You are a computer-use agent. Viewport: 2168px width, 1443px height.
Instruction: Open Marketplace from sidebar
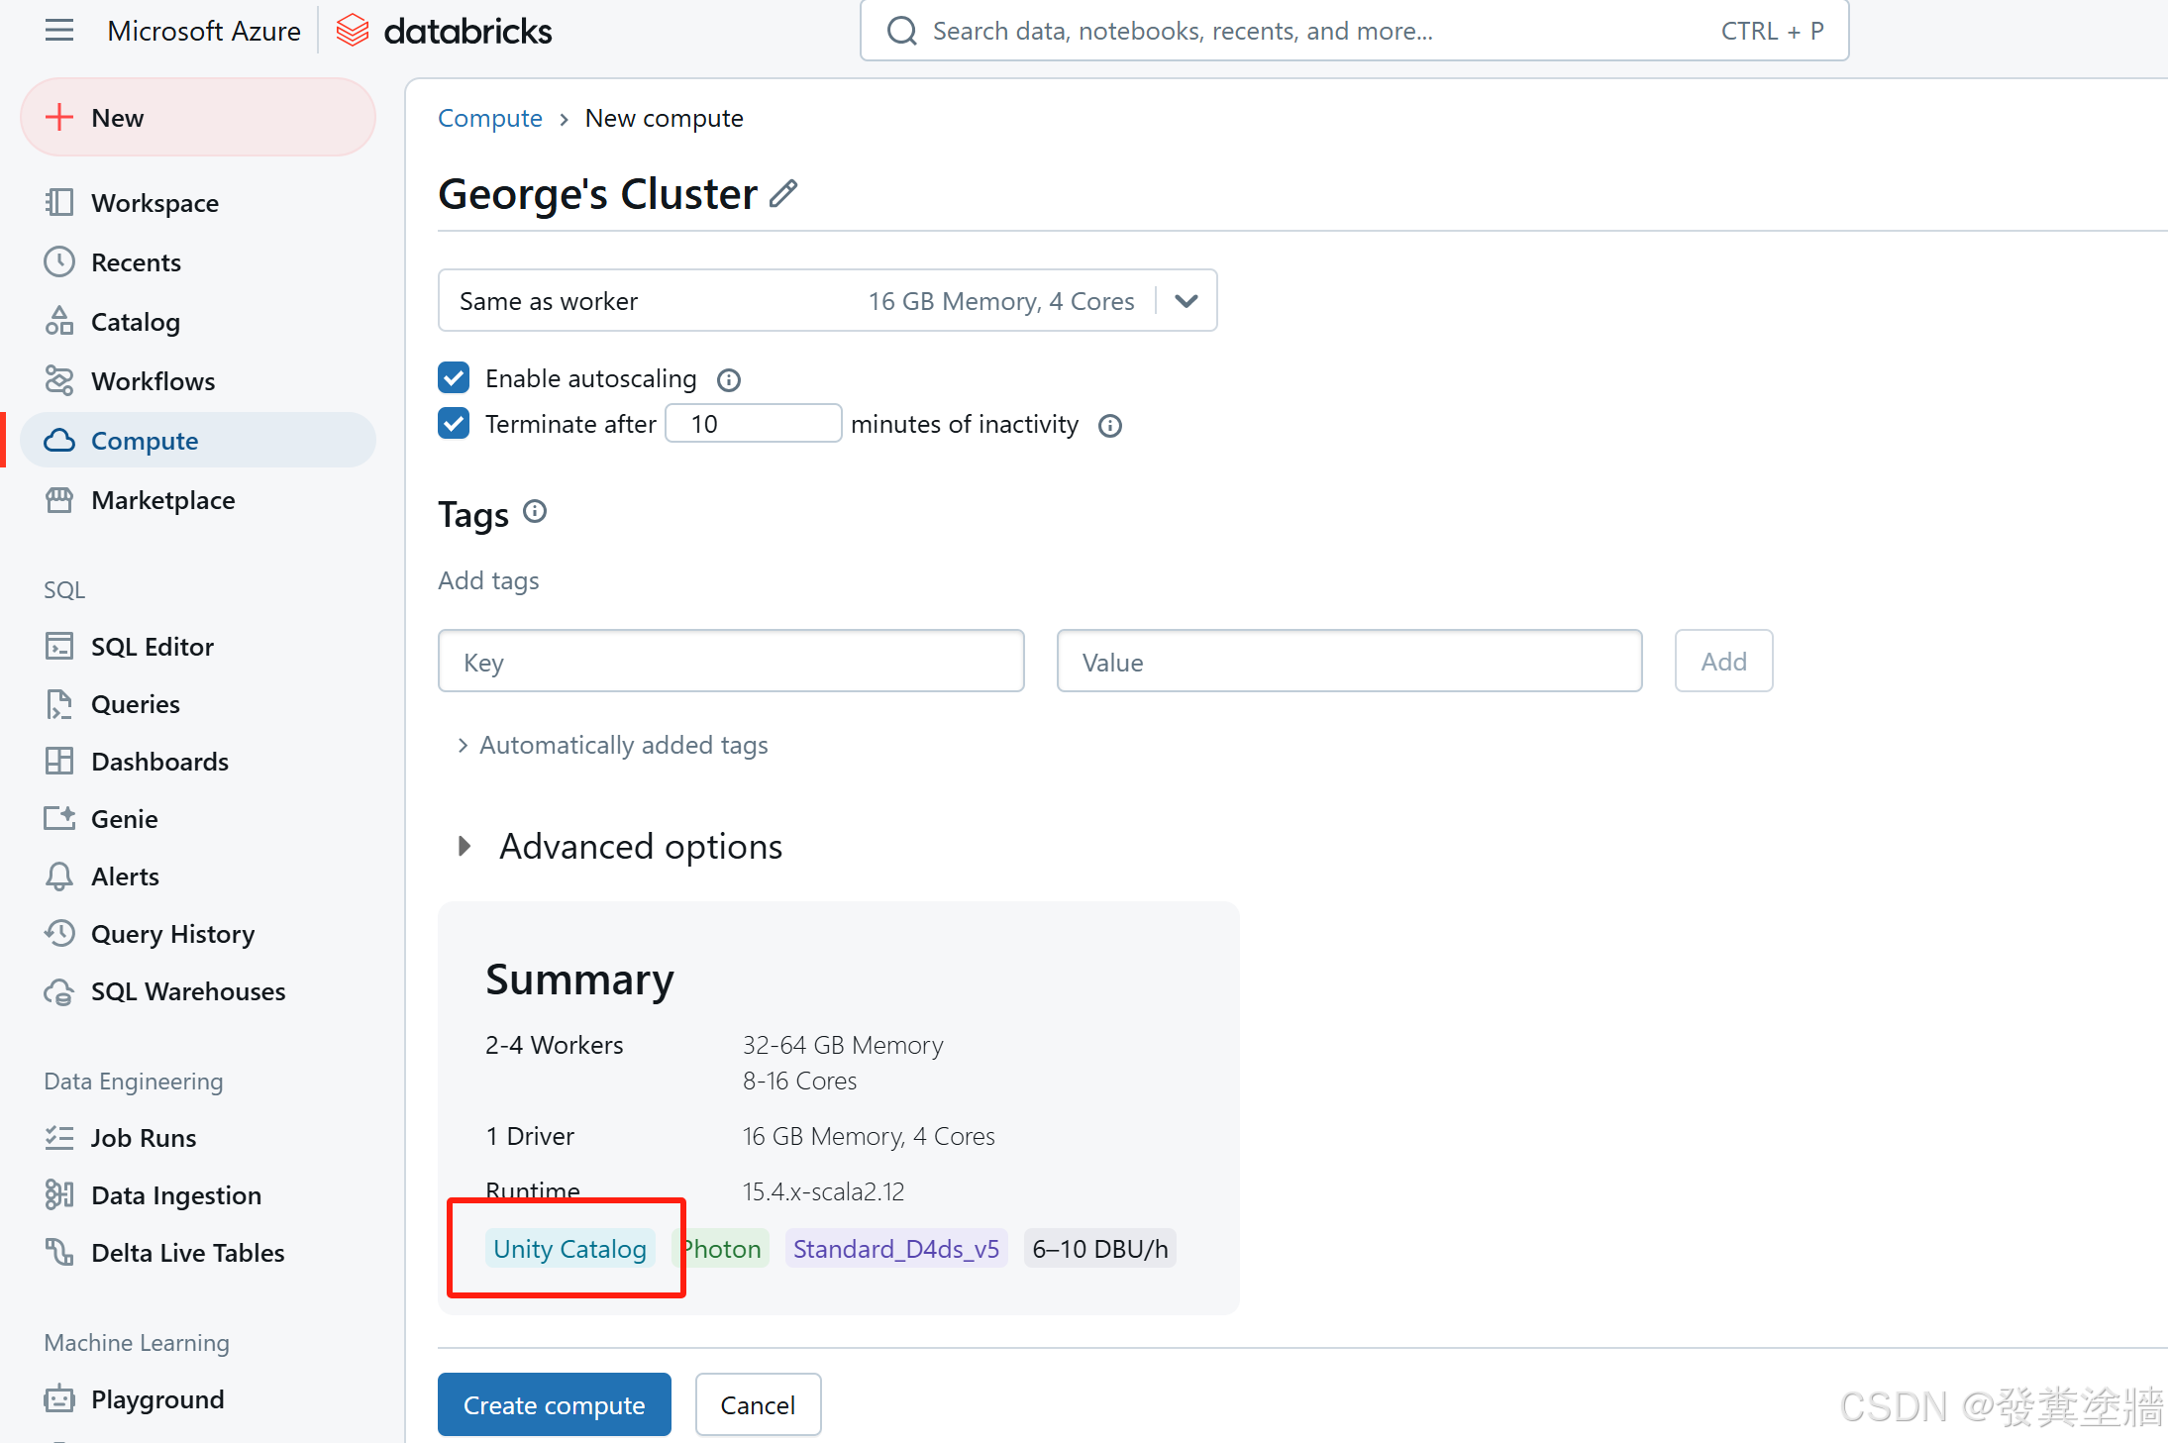pyautogui.click(x=162, y=499)
